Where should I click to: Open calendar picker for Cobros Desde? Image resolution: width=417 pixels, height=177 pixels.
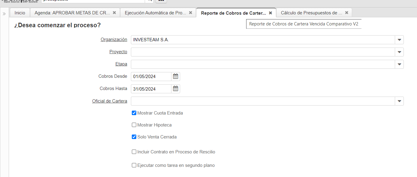pos(176,77)
